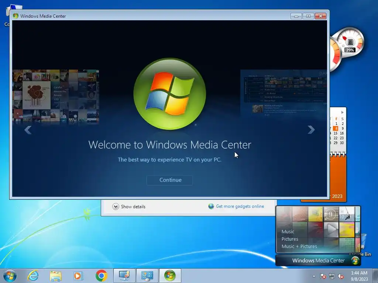Click the network status tray icon
The width and height of the screenshot is (378, 283).
pos(332,276)
